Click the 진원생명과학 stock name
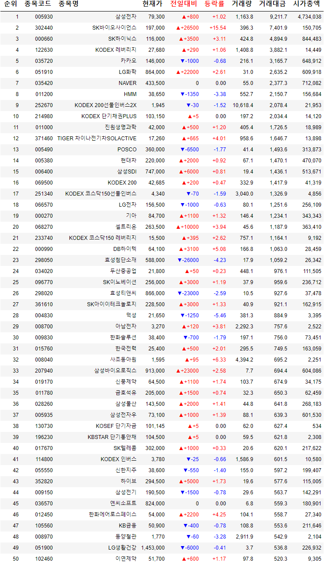The height and width of the screenshot is (562, 324). 121,127
